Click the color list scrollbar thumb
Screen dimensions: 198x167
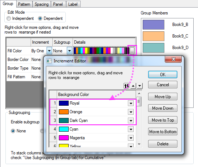point(139,101)
